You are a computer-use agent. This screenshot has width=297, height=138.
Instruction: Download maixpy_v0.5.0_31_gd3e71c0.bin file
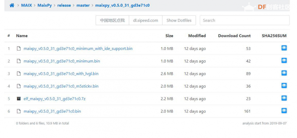click(52, 111)
